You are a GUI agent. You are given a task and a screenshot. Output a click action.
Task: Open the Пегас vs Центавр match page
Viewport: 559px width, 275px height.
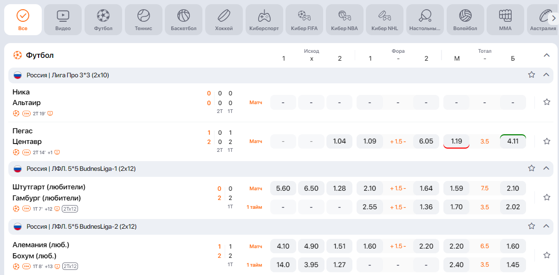coord(28,136)
